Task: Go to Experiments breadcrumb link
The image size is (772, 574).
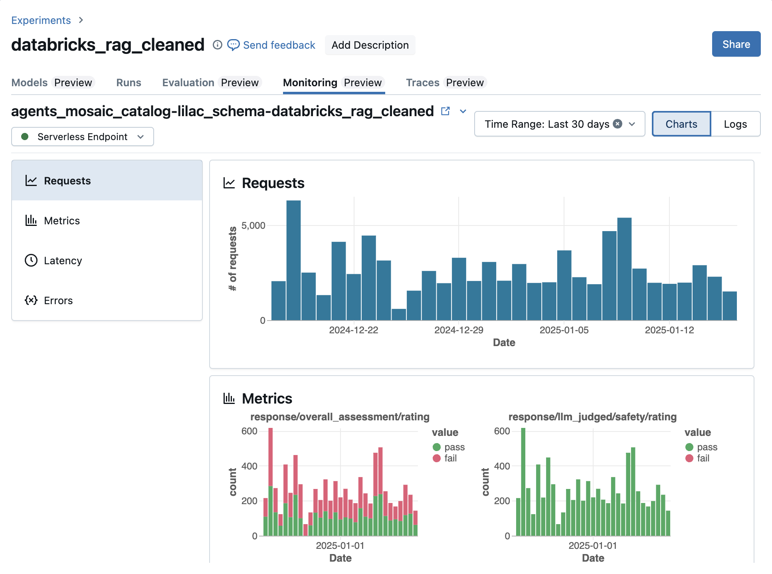Action: pyautogui.click(x=41, y=20)
